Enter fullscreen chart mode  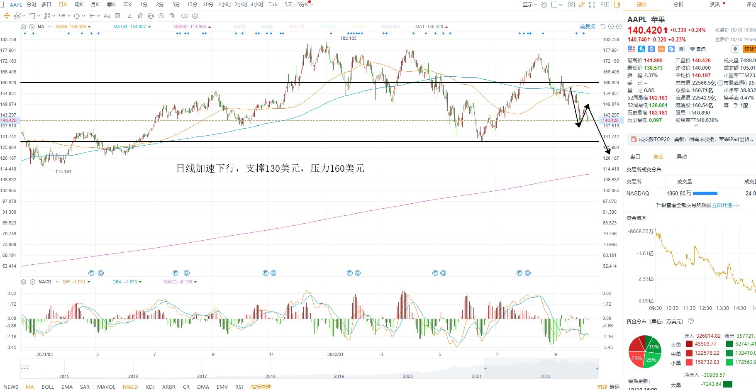[592, 5]
